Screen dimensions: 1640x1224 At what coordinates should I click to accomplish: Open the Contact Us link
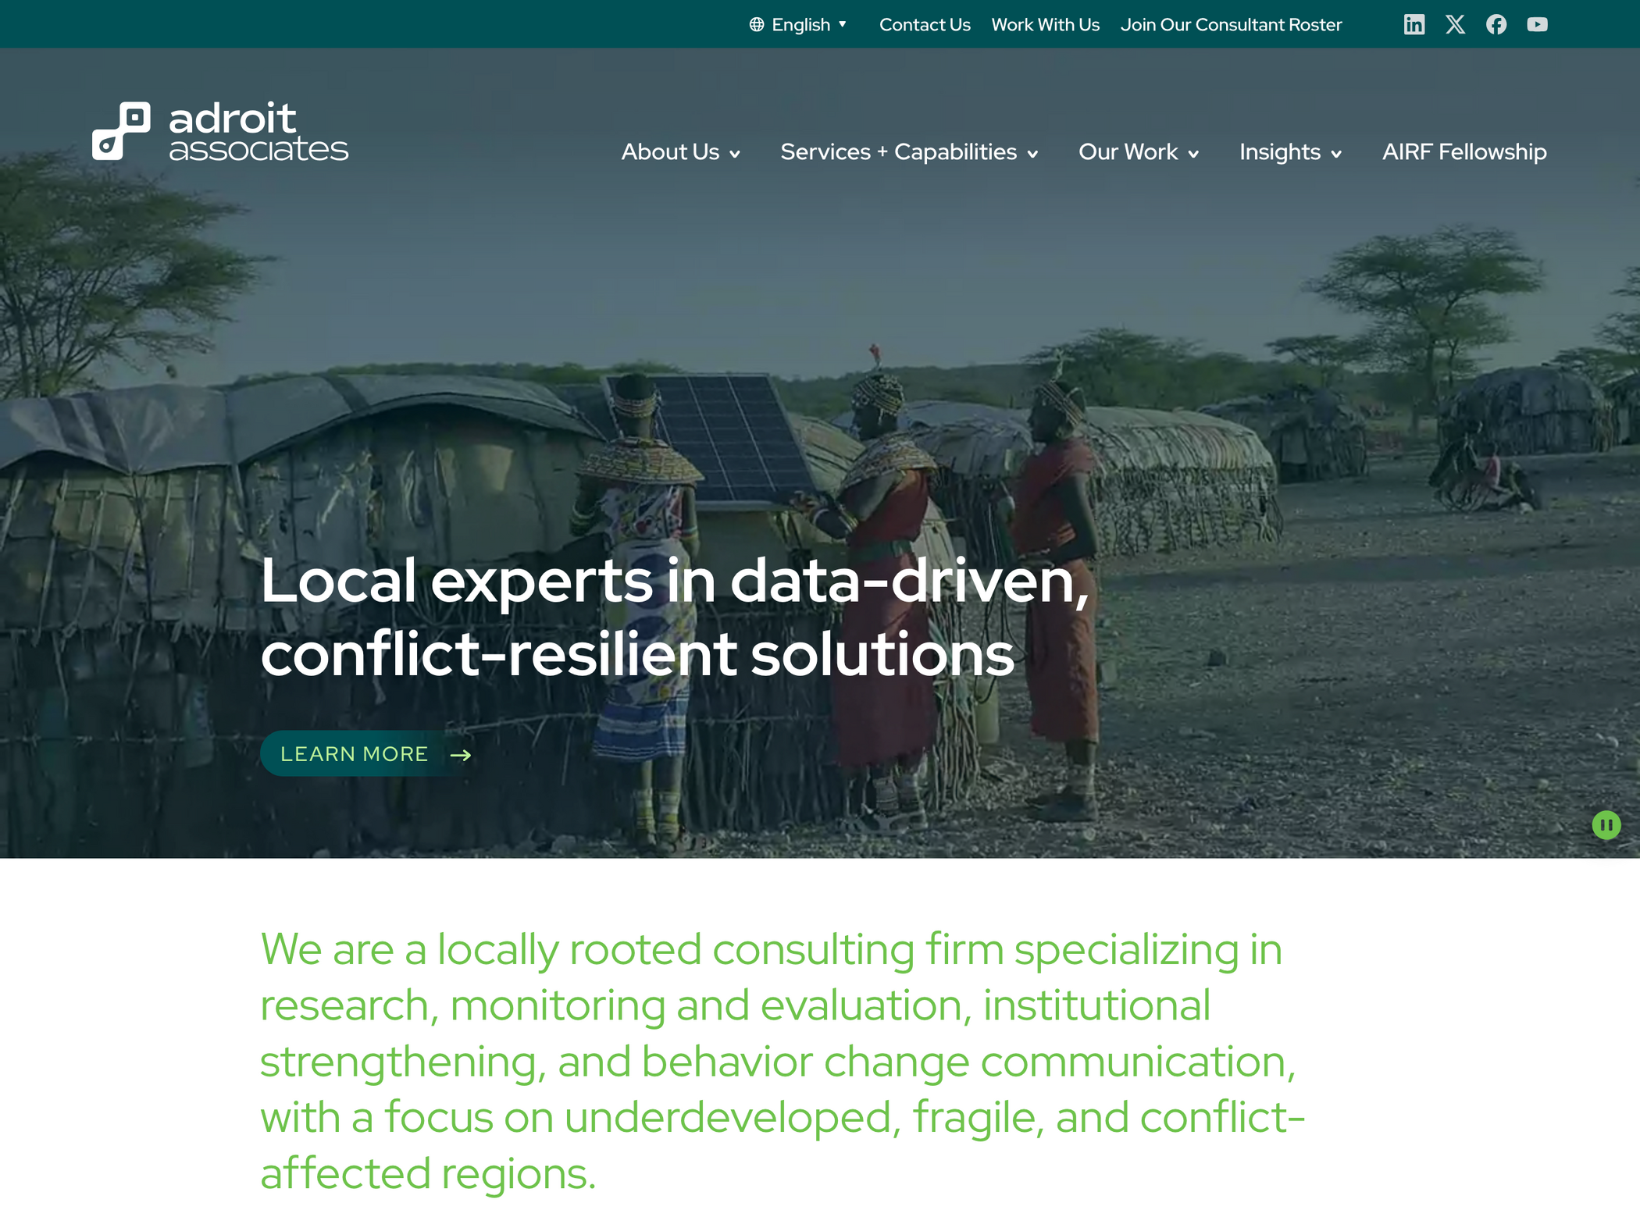click(x=925, y=25)
